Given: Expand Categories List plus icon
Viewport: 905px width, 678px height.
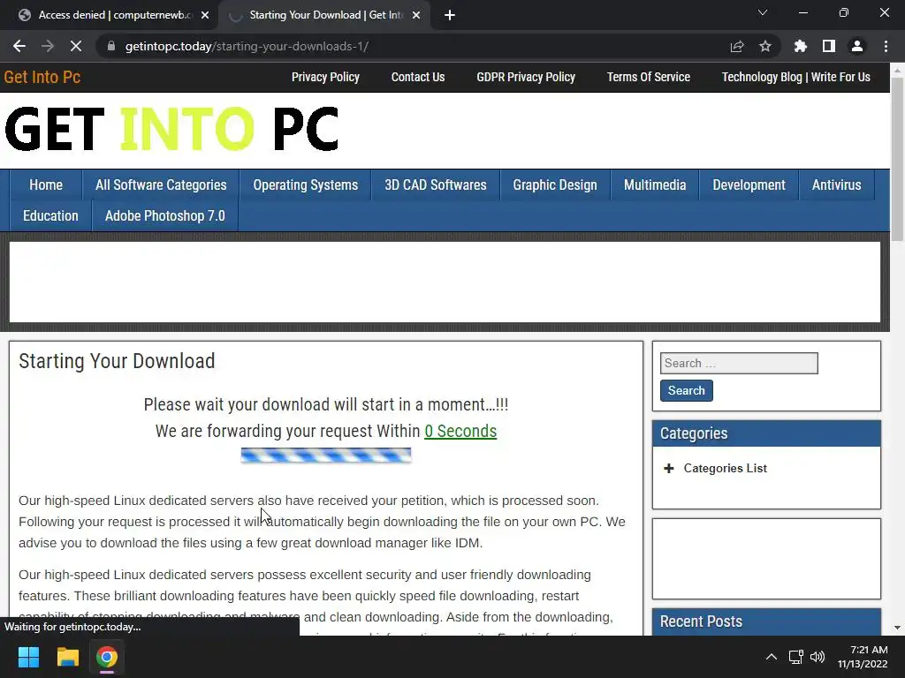Looking at the screenshot, I should [668, 468].
